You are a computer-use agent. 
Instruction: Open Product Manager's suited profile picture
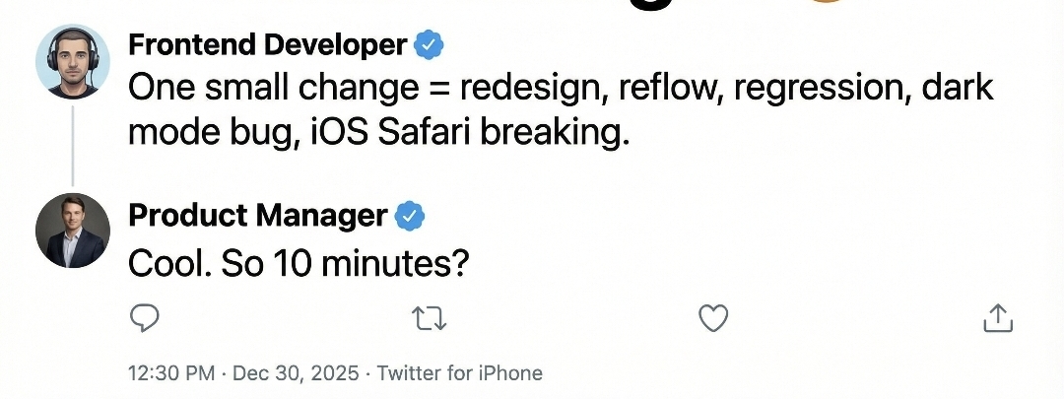[x=72, y=231]
